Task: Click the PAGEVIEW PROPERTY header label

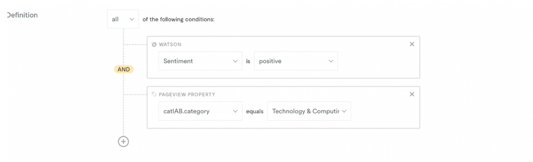Action: click(187, 95)
